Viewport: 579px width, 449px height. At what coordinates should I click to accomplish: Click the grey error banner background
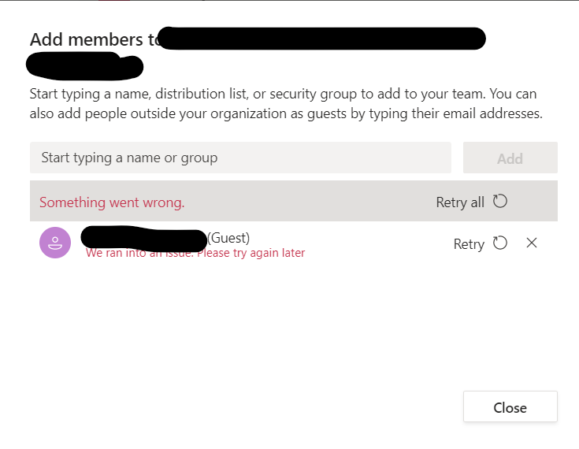click(x=315, y=202)
